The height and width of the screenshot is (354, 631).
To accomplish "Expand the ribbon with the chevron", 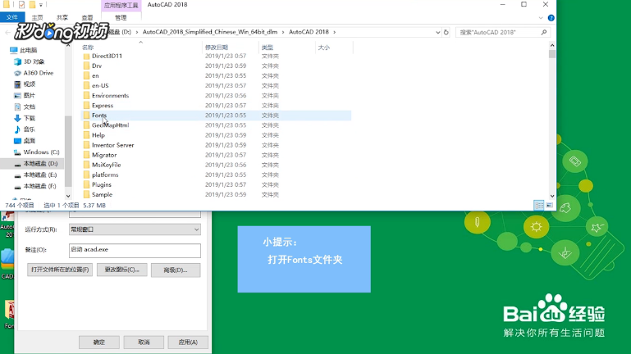I will [541, 18].
